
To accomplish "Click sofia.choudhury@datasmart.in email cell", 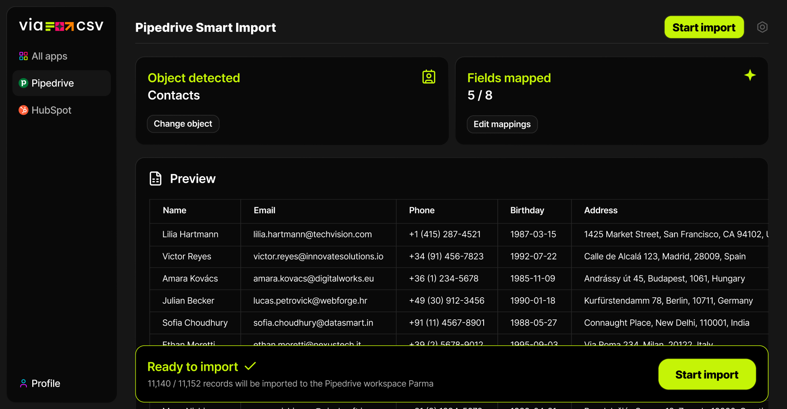I will pyautogui.click(x=318, y=323).
